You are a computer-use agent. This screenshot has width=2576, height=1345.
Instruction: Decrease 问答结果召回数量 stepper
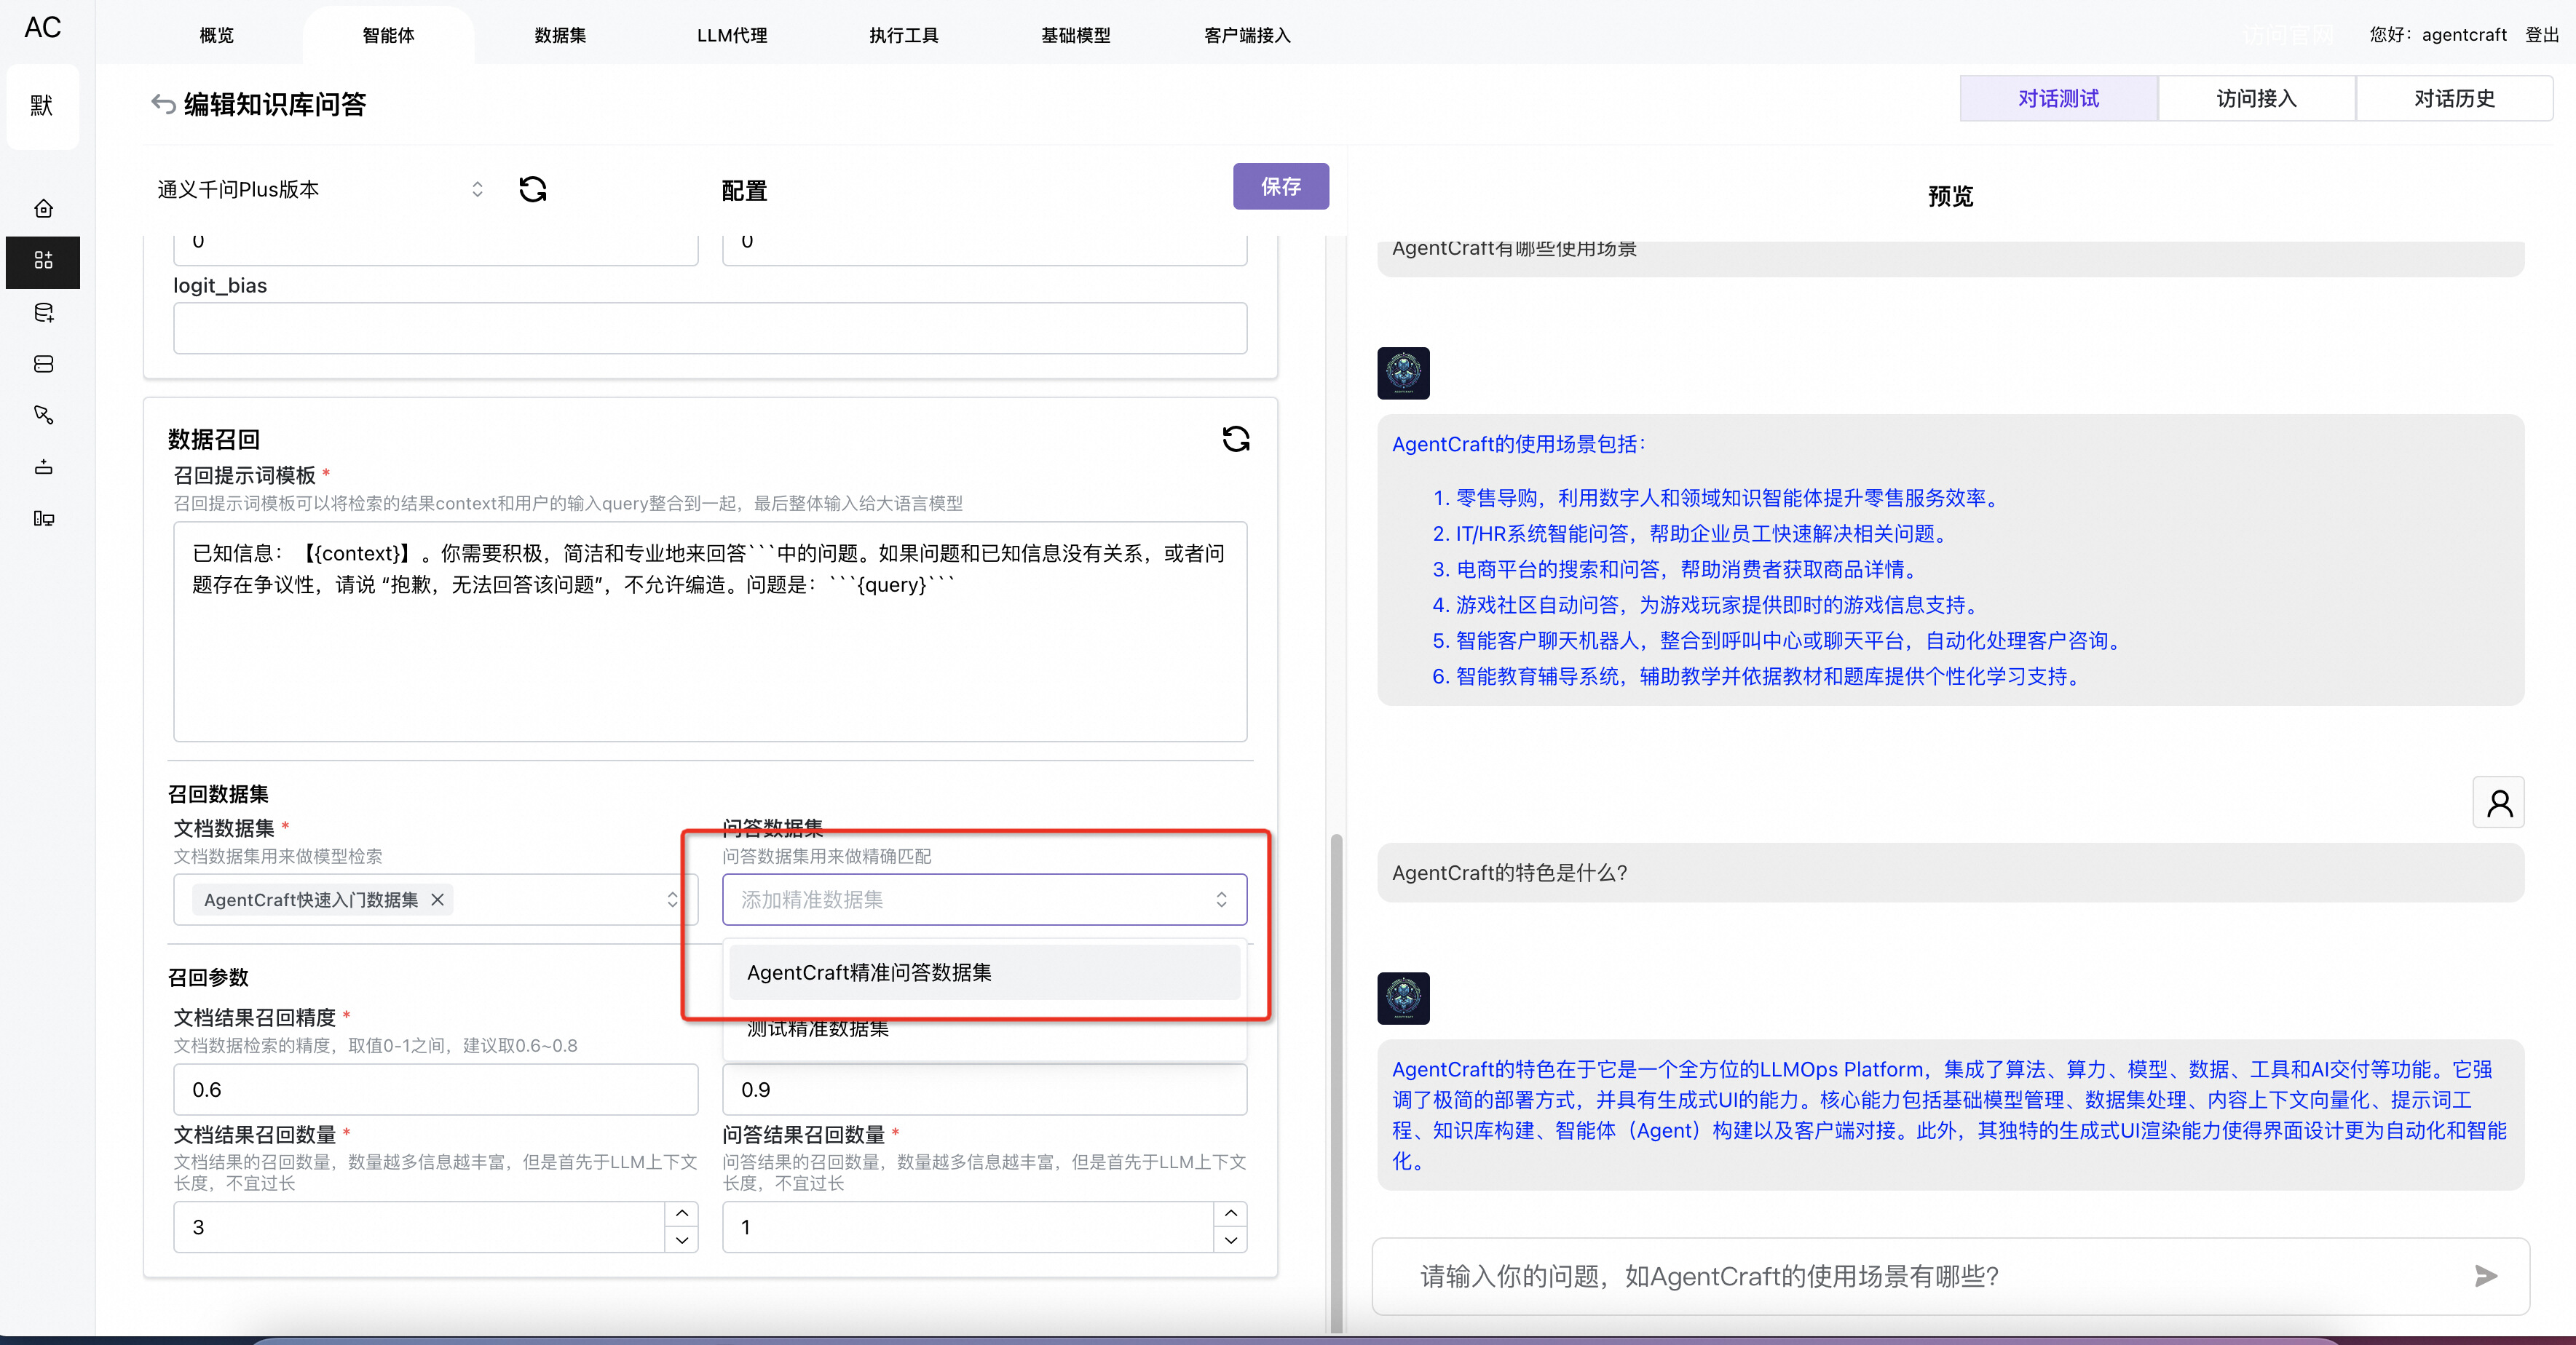pos(1231,1240)
